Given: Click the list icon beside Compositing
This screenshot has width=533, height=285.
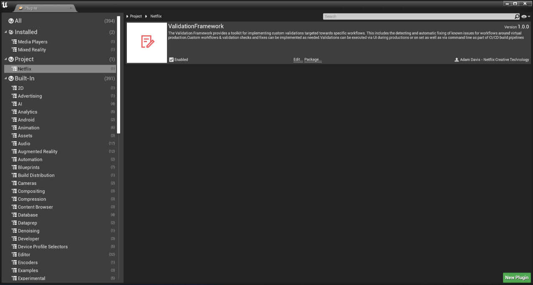Looking at the screenshot, I should (x=14, y=191).
